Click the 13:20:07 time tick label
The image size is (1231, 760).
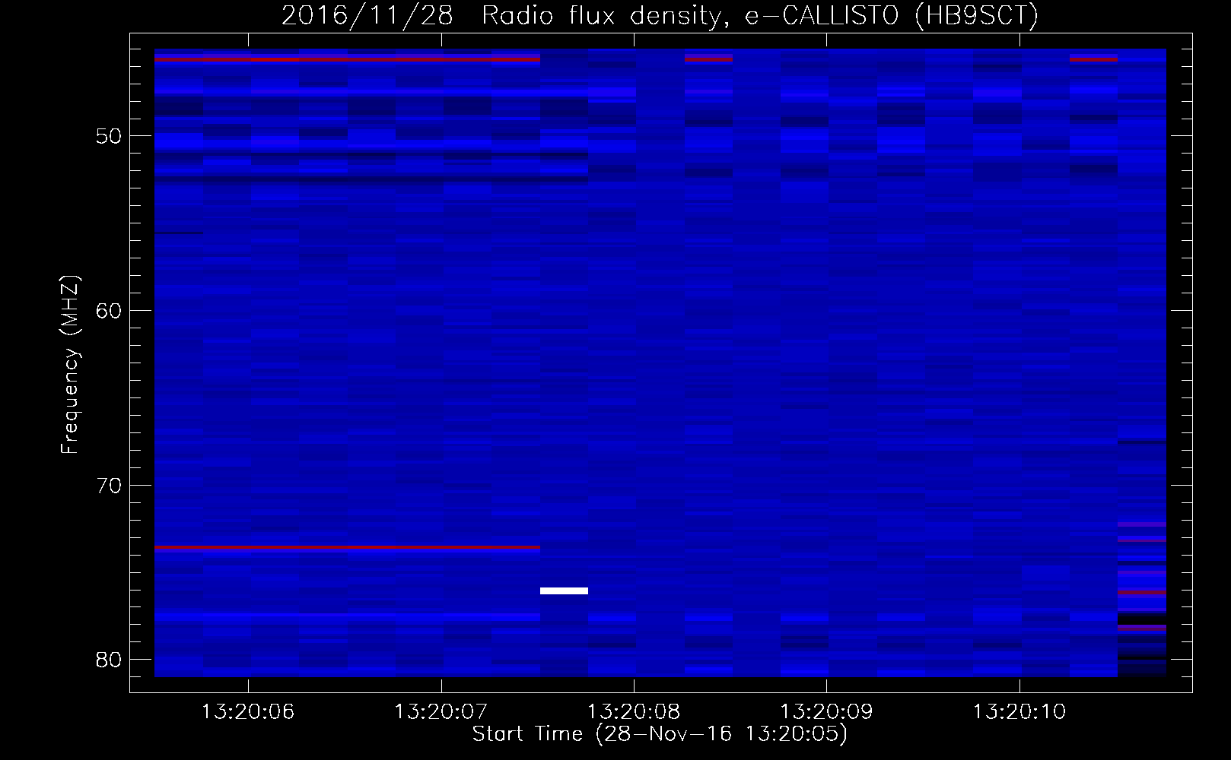[x=441, y=712]
